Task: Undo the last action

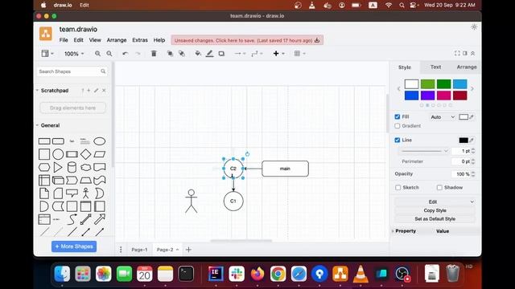Action: click(x=126, y=54)
